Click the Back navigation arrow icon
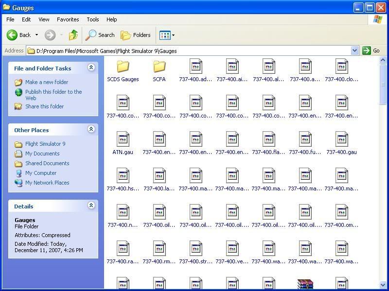This screenshot has height=291, width=389. click(x=13, y=35)
